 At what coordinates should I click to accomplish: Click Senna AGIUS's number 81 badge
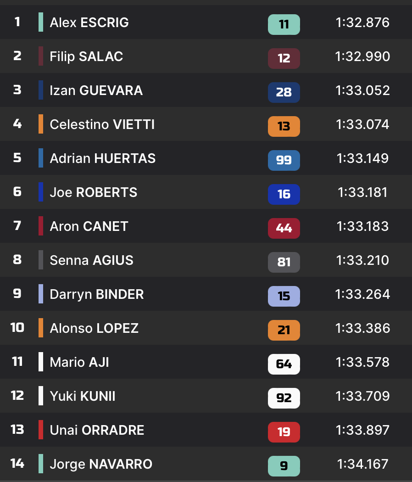[284, 262]
